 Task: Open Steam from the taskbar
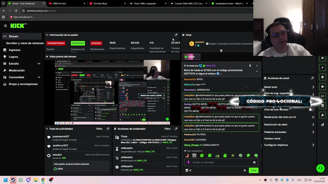point(13,180)
